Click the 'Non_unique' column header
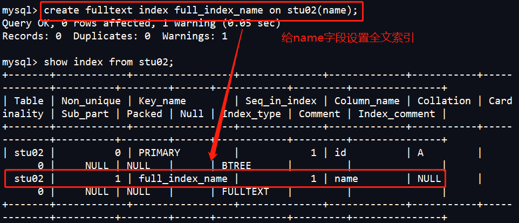519x223 pixels. coord(91,101)
